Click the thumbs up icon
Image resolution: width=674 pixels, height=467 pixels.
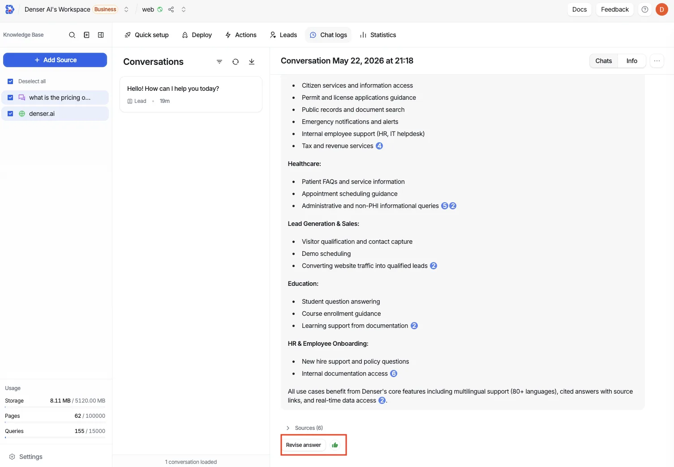tap(335, 445)
